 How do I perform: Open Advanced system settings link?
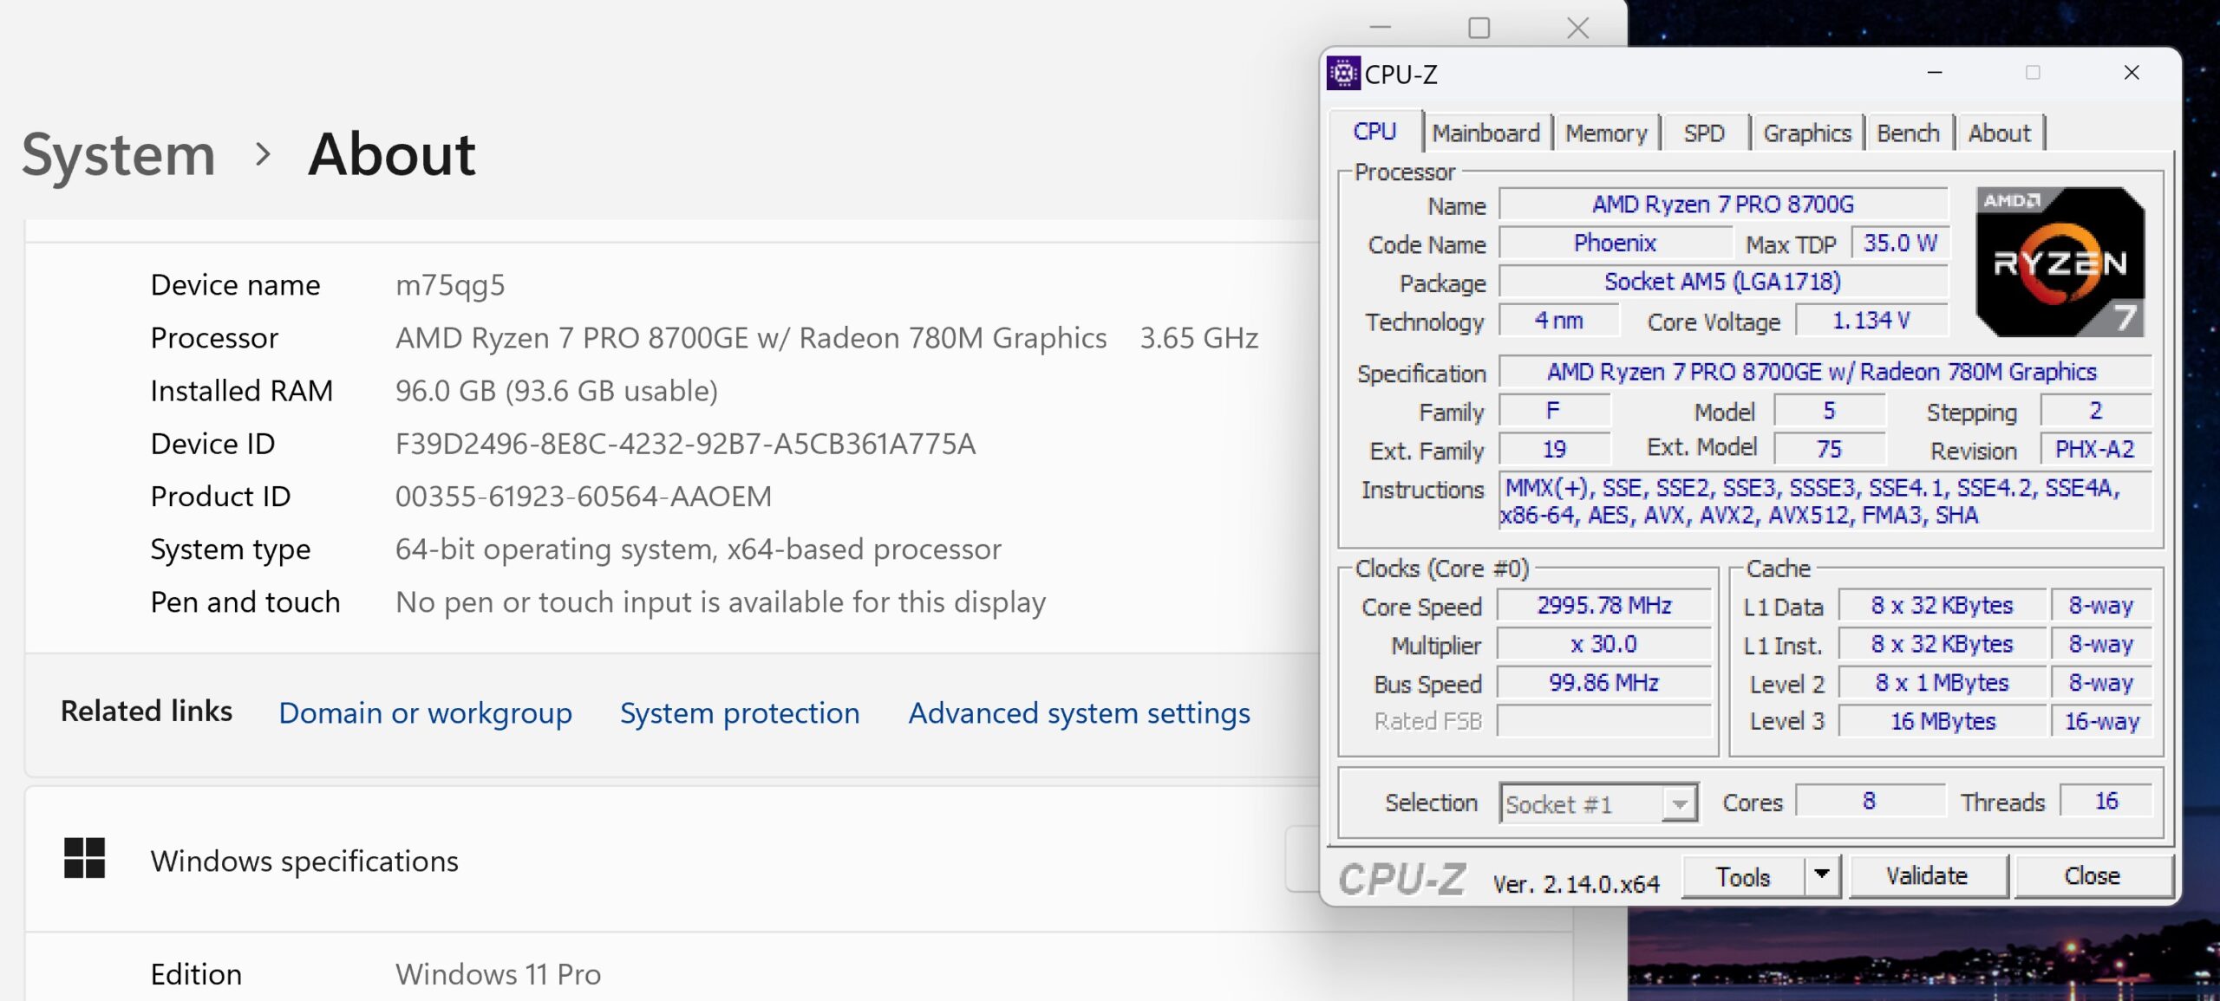click(x=1079, y=713)
